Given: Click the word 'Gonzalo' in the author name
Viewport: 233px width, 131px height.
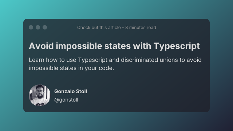Looking at the screenshot, I should 64,91.
